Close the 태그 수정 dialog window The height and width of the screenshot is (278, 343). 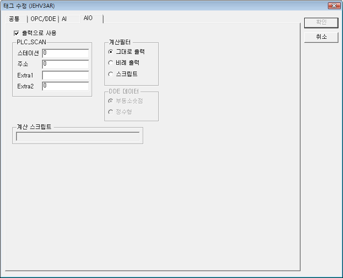(x=333, y=5)
